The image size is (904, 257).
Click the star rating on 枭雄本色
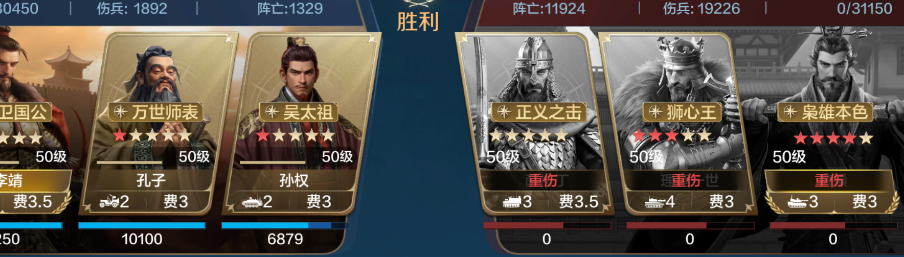[833, 138]
